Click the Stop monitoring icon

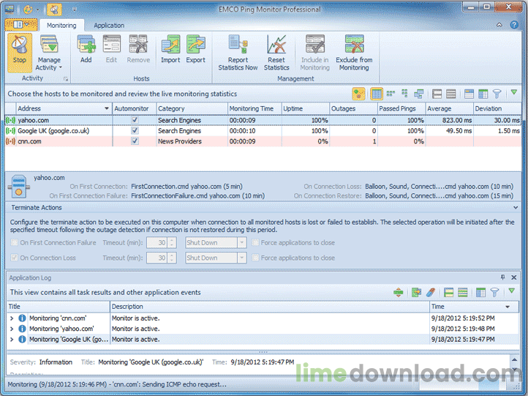tap(20, 48)
